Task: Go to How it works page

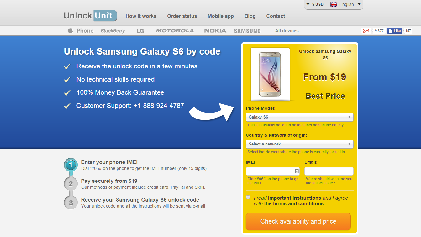Action: [141, 16]
